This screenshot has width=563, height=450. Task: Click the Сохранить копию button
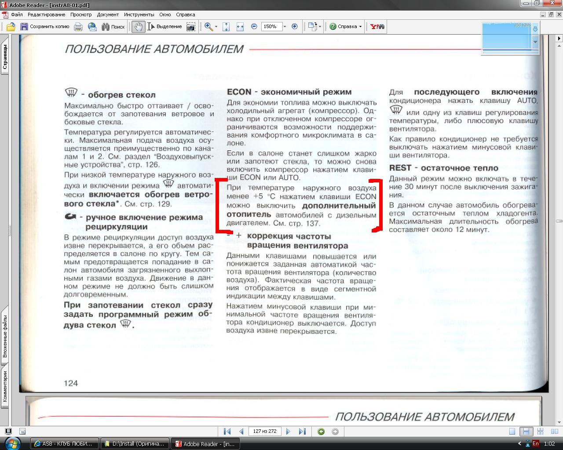(44, 27)
